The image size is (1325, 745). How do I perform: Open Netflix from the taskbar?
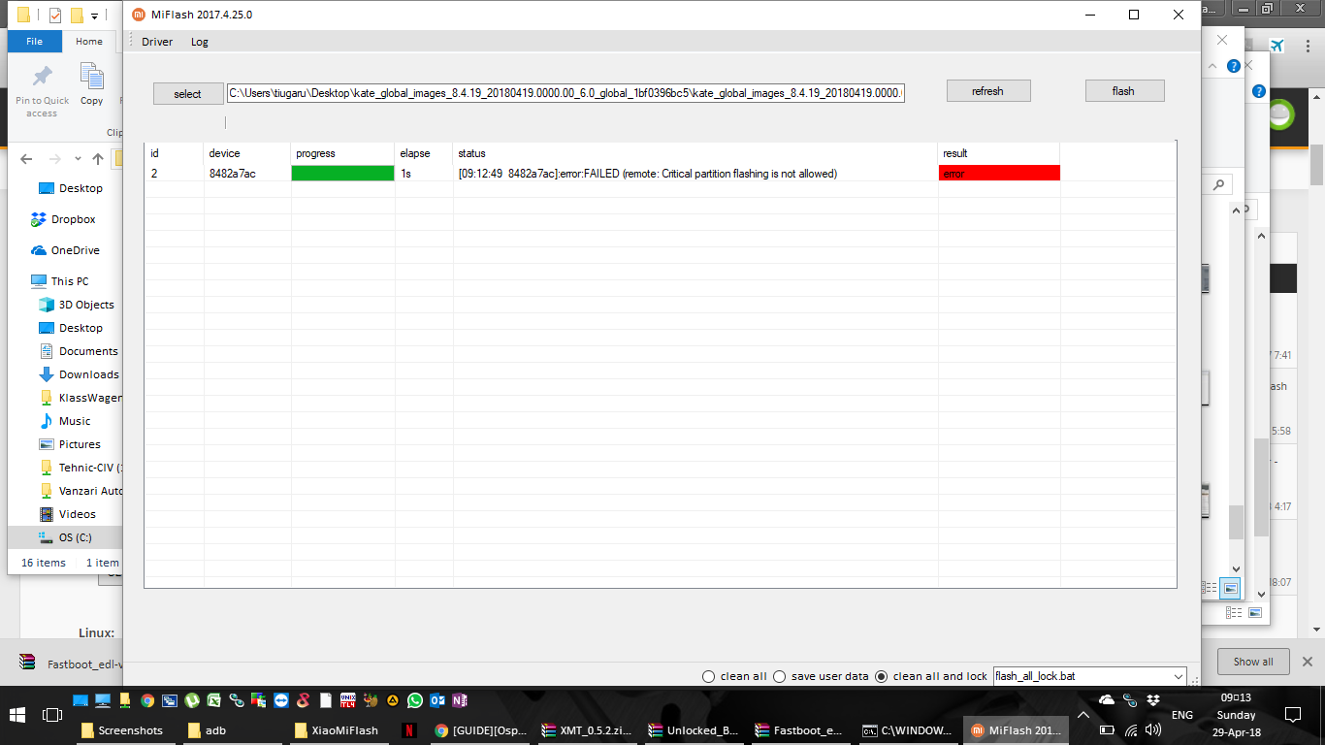[x=409, y=730]
